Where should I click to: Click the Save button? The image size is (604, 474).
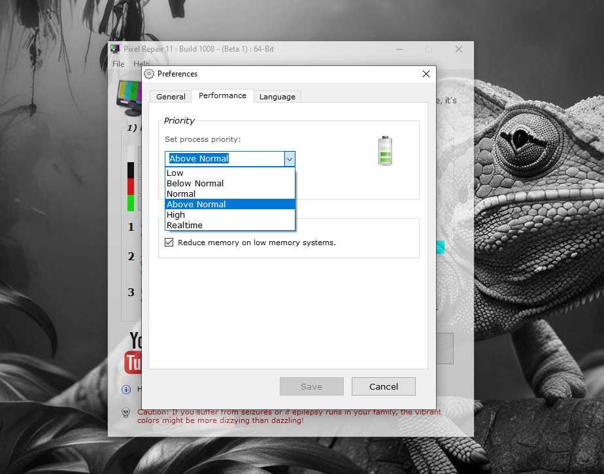pyautogui.click(x=311, y=386)
